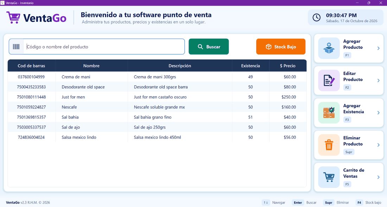The height and width of the screenshot is (207, 387).
Task: Sort by the Descripción column header
Action: click(x=180, y=66)
